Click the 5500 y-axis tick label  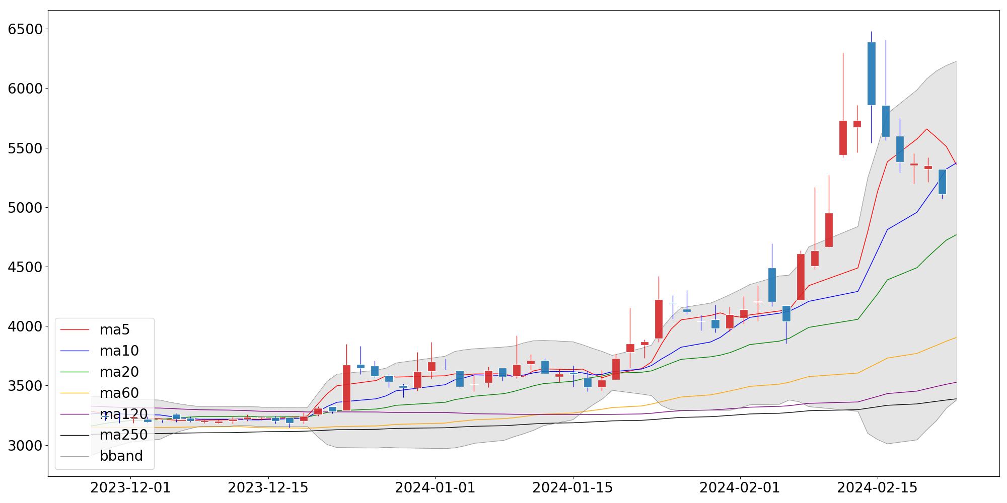tap(25, 148)
